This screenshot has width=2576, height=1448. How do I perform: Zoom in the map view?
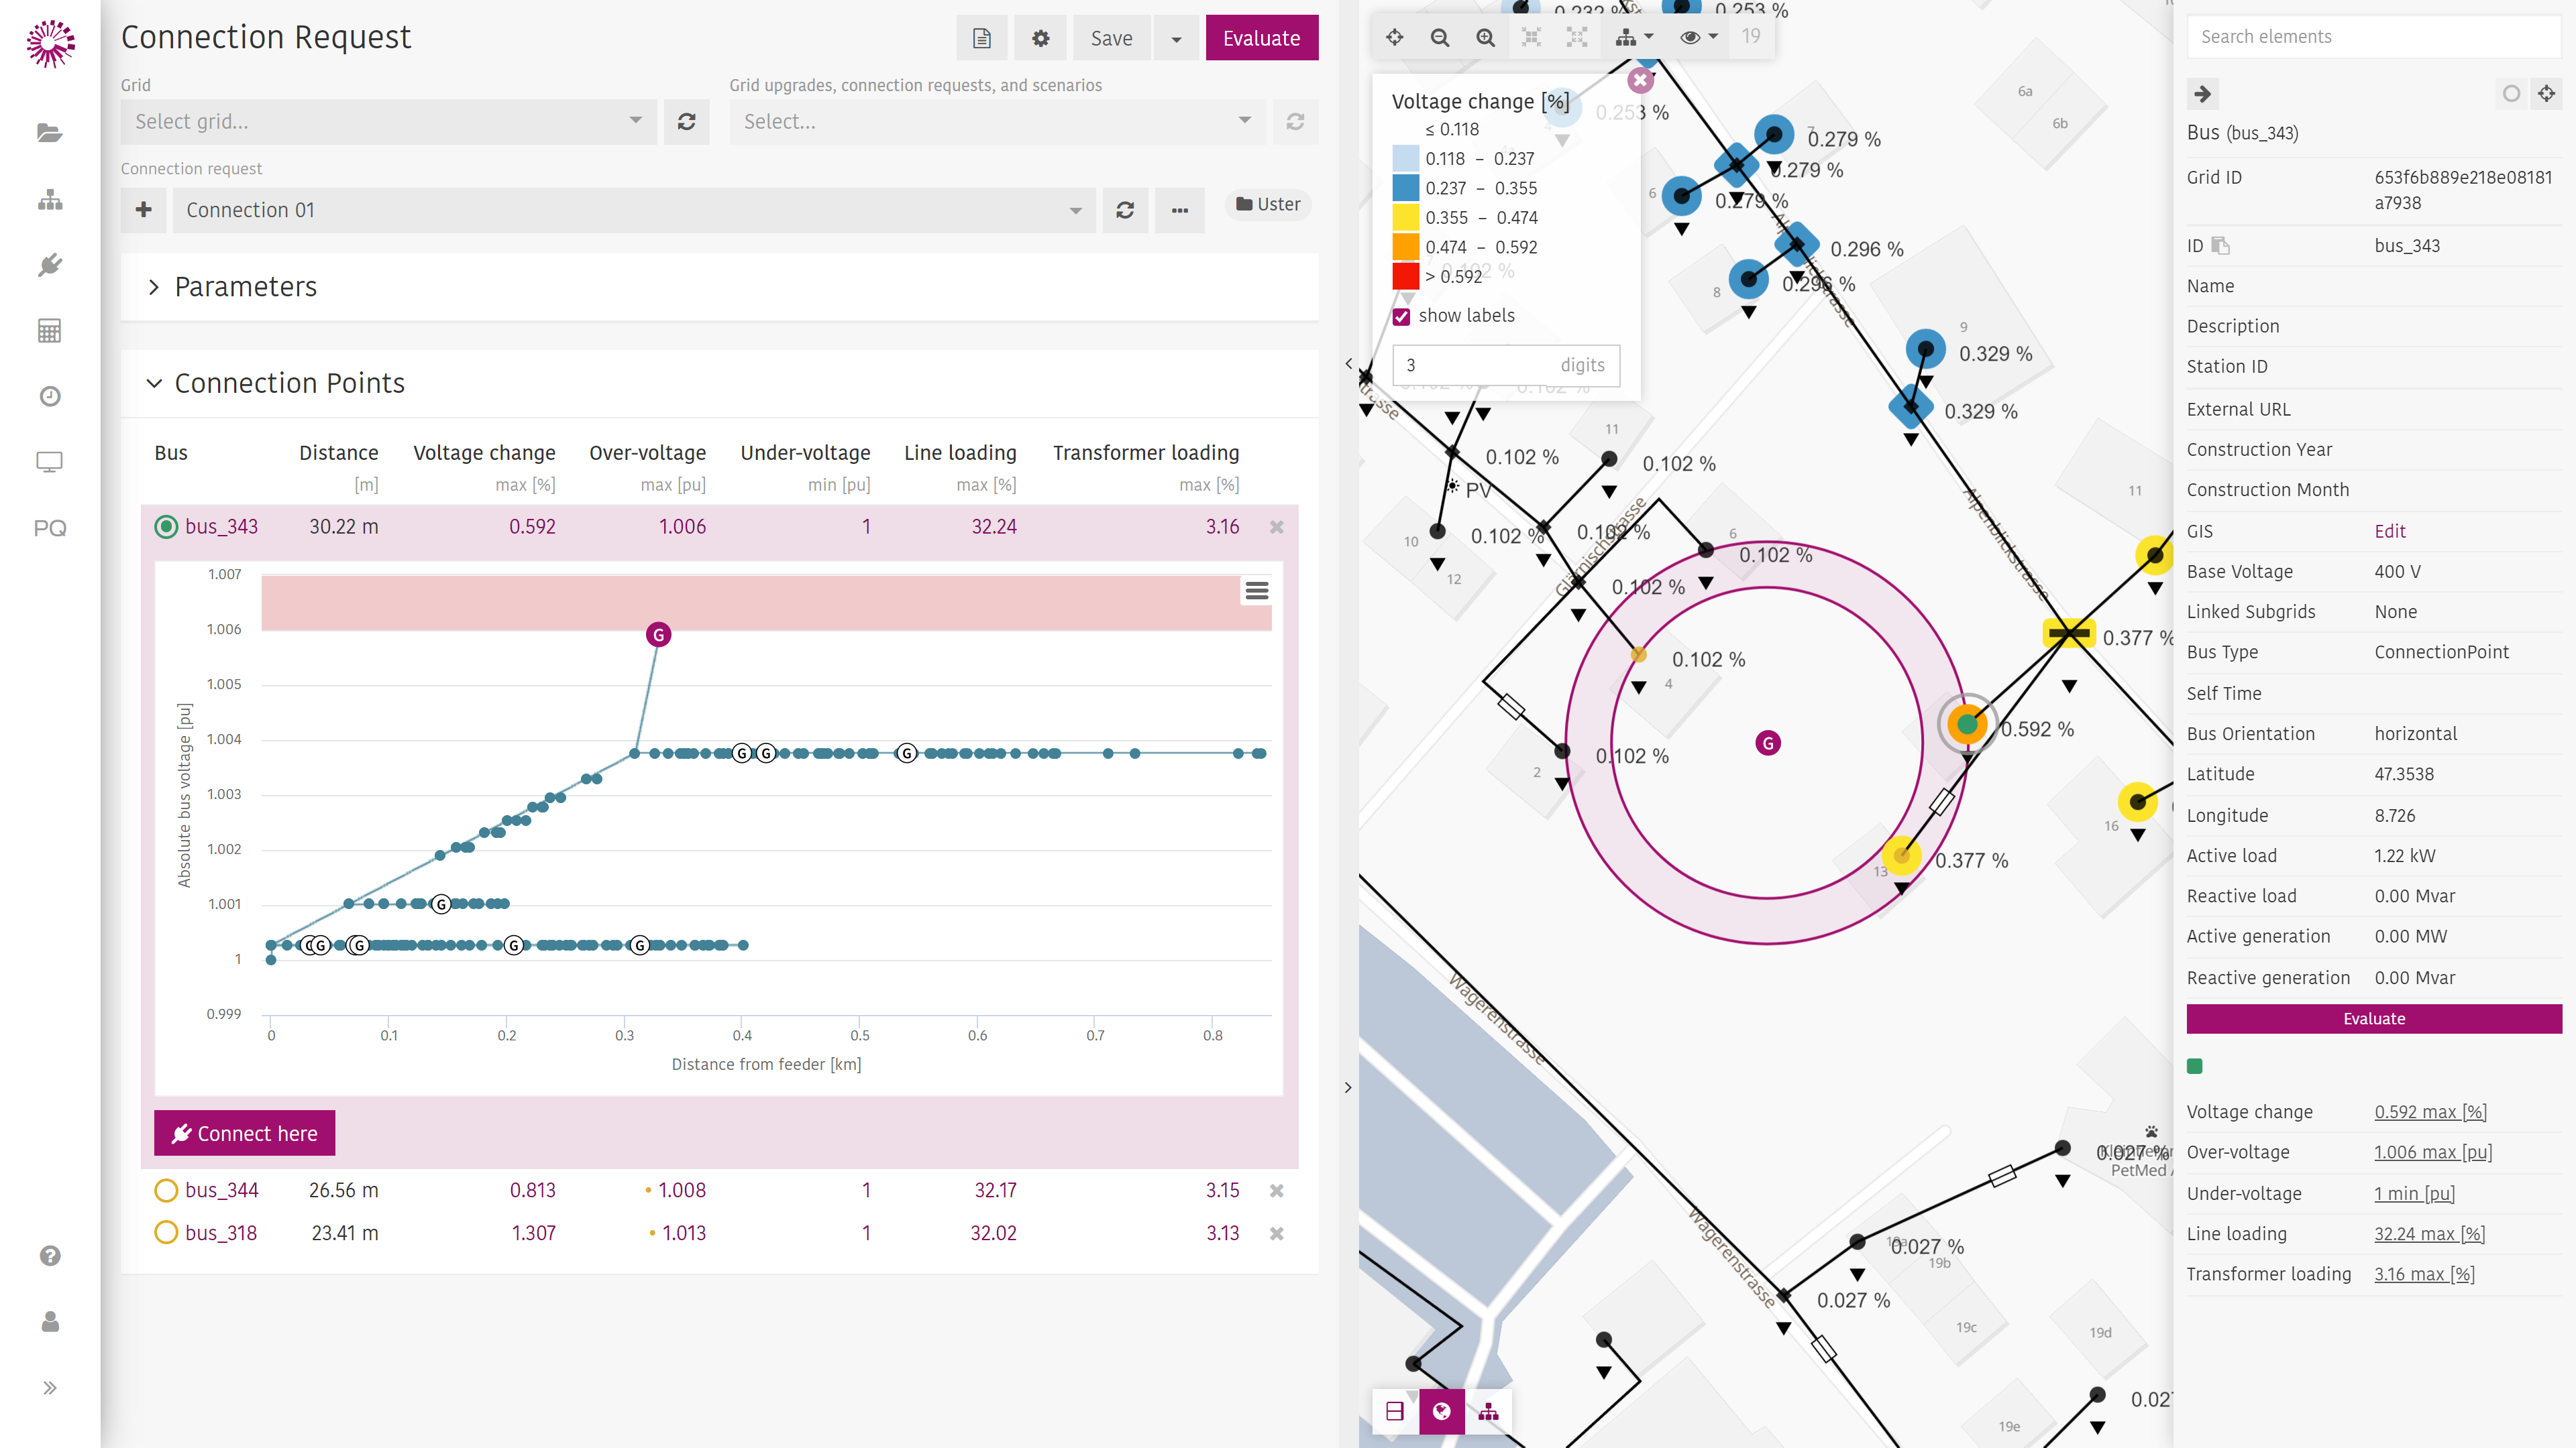tap(1486, 37)
